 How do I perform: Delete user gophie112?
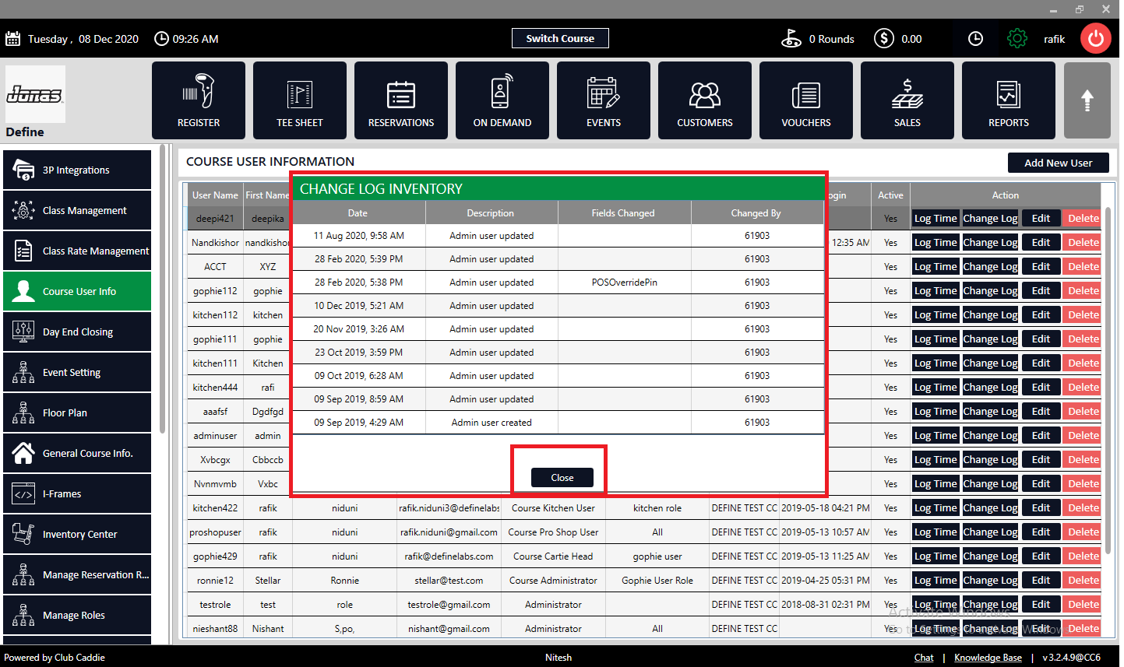1083,291
